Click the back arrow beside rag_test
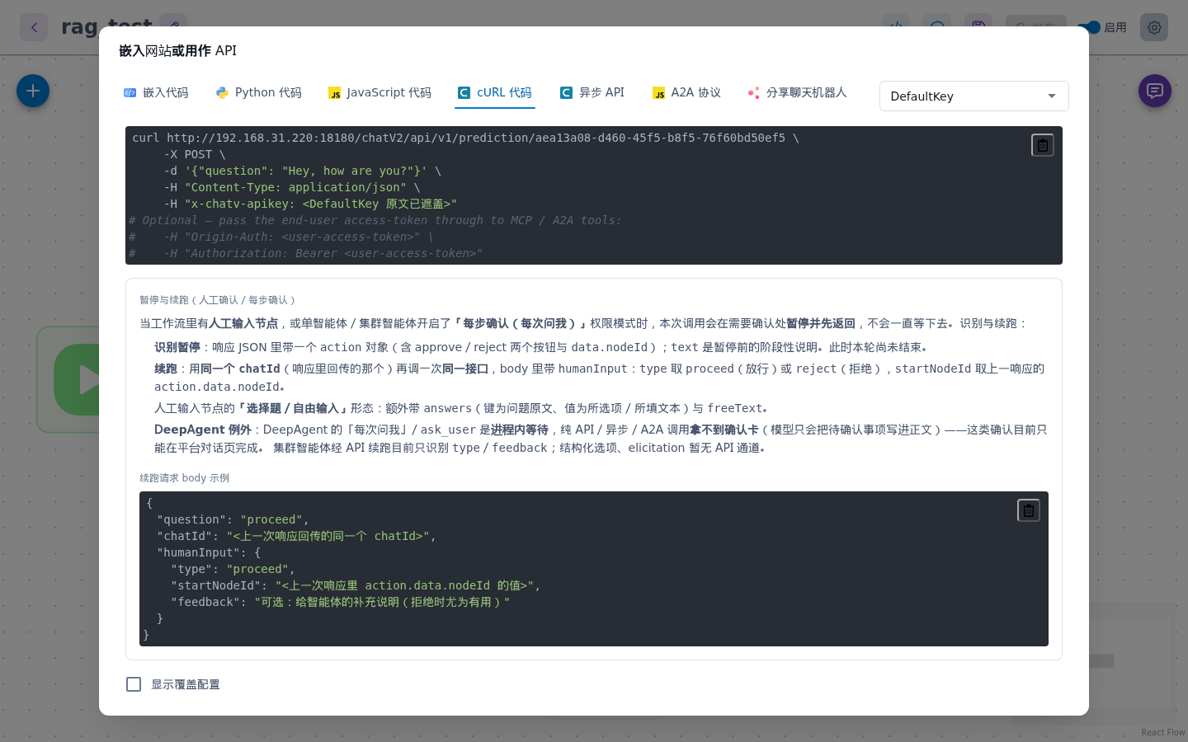 click(34, 27)
